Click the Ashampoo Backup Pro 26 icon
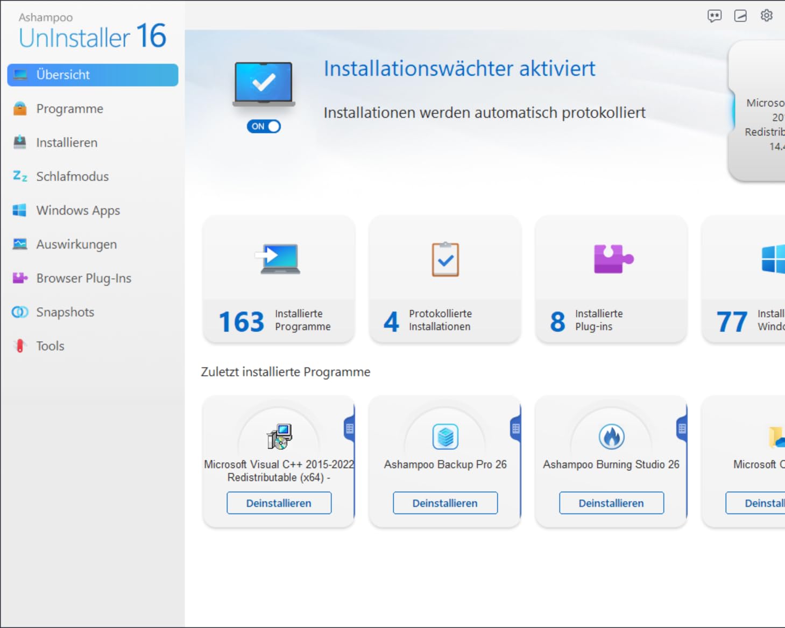 pos(445,436)
